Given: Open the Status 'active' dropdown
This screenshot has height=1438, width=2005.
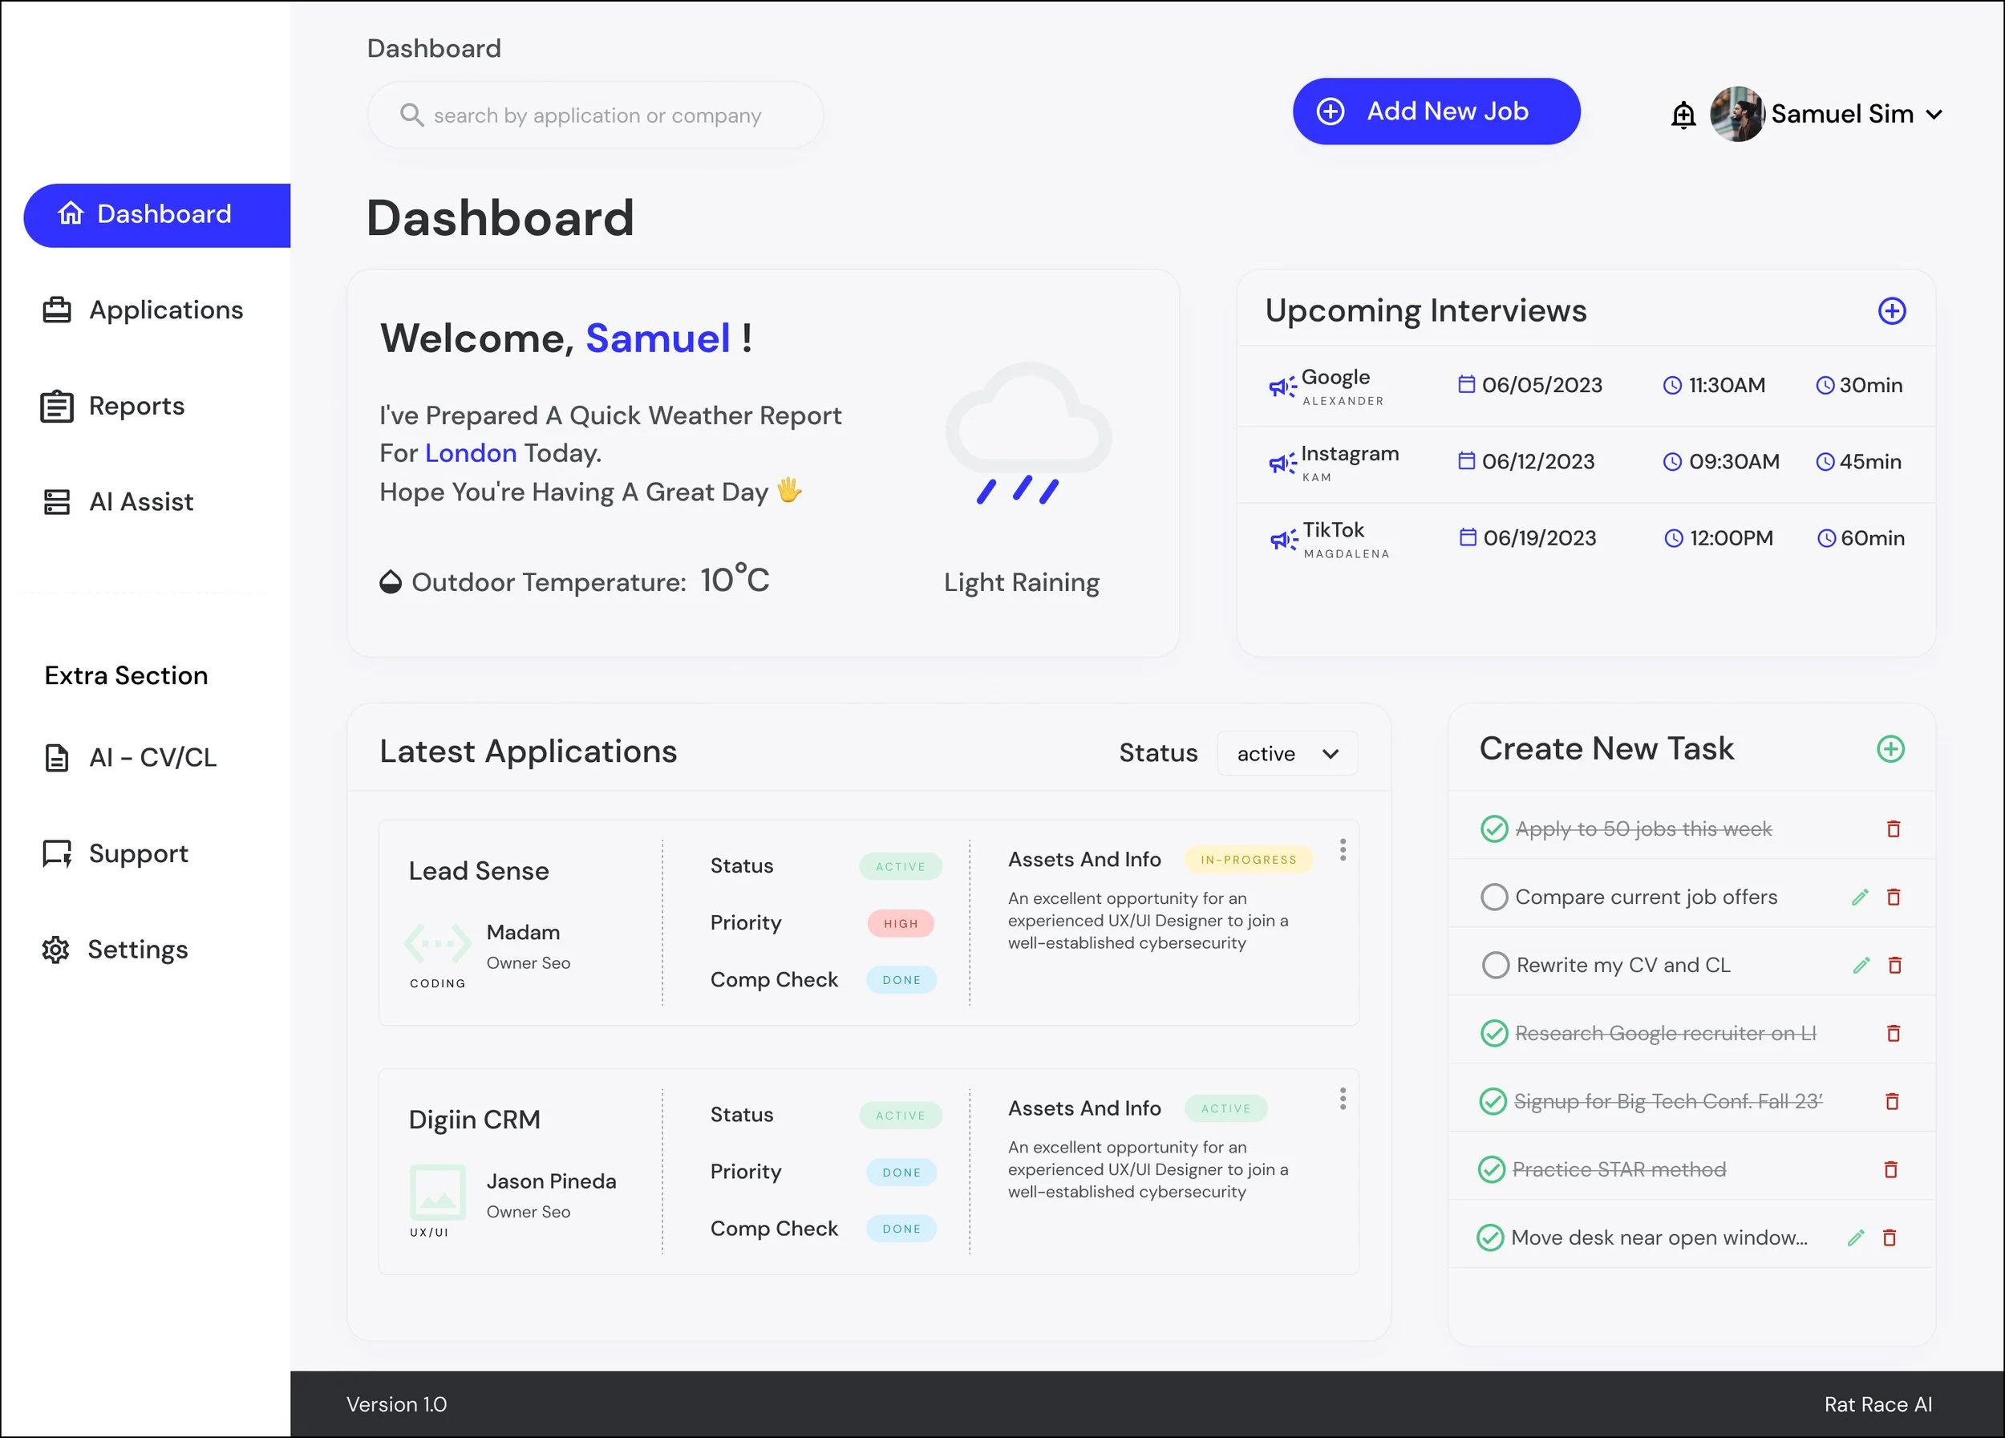Looking at the screenshot, I should tap(1286, 754).
